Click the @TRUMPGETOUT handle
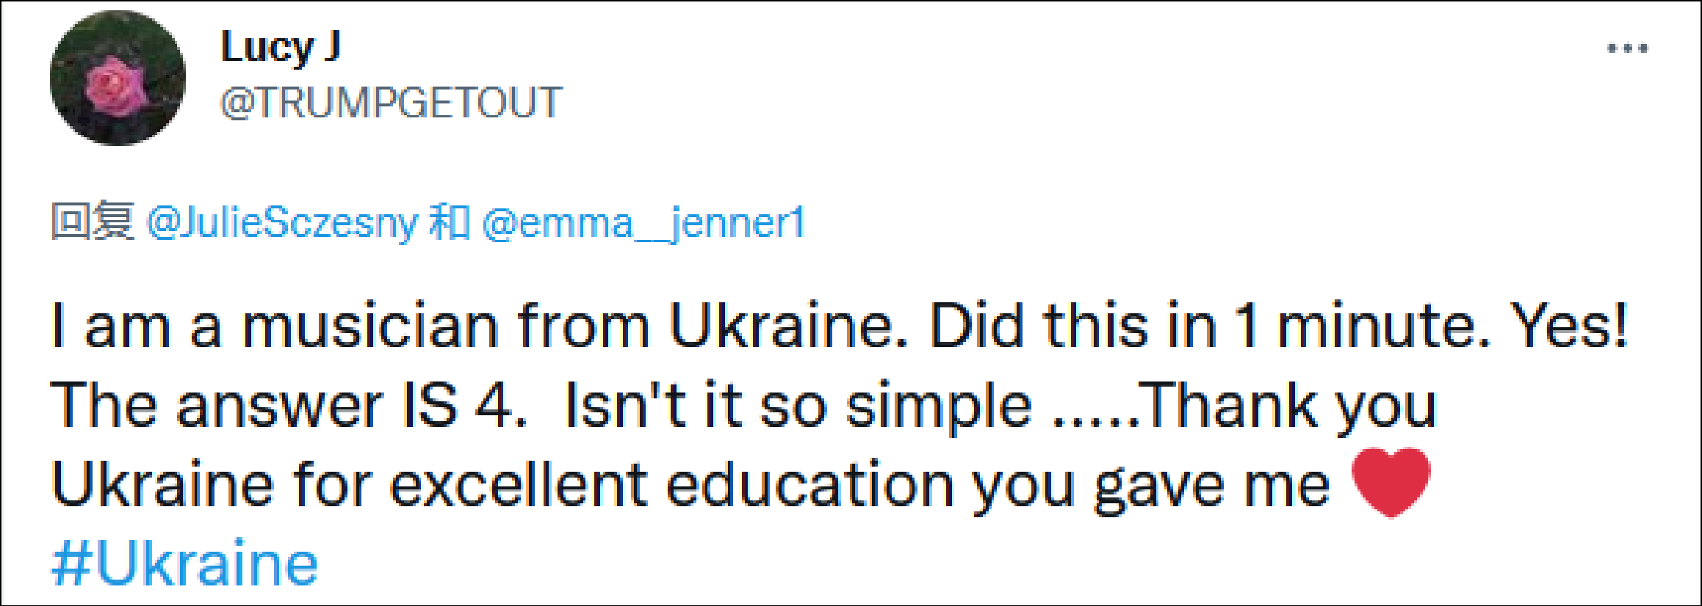Screen dimensions: 1702x606 [x=392, y=102]
